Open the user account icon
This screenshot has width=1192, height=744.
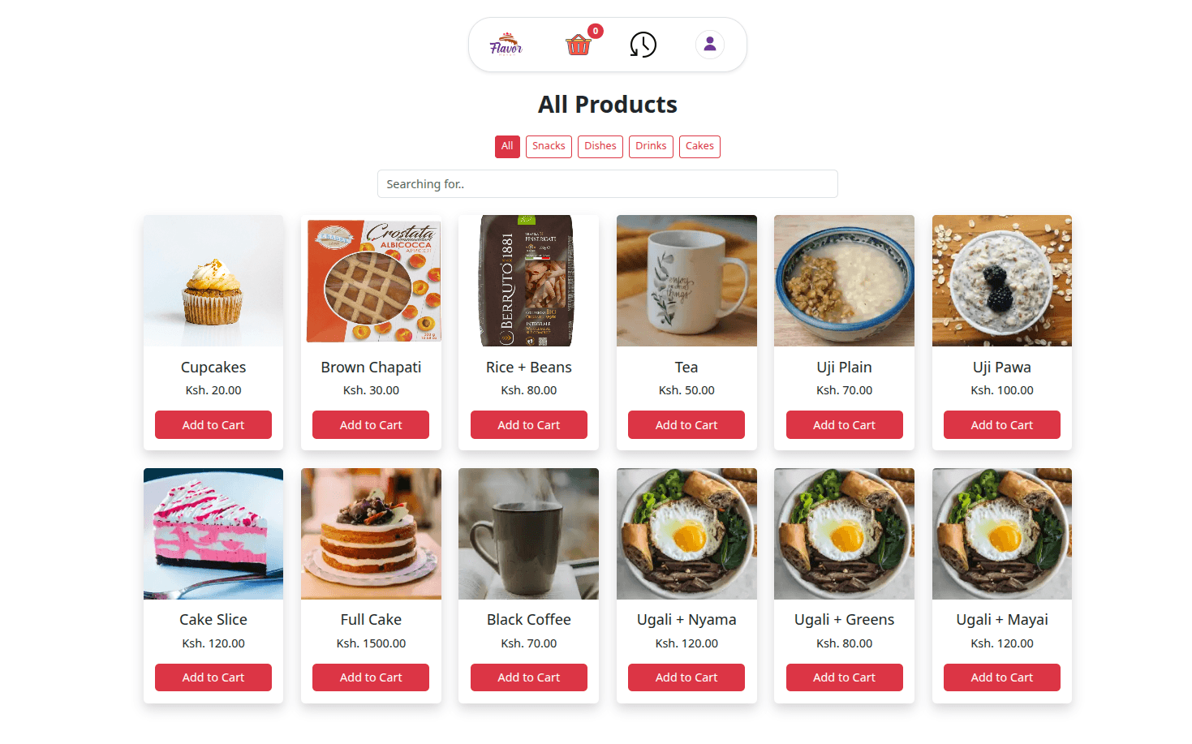710,45
